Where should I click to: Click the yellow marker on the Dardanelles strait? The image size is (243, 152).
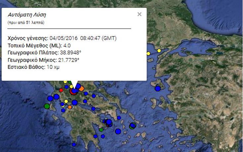click(x=159, y=50)
